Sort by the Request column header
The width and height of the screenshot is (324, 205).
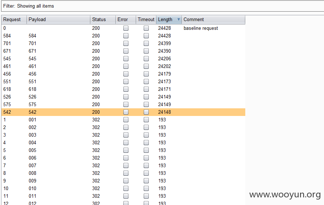(x=14, y=20)
